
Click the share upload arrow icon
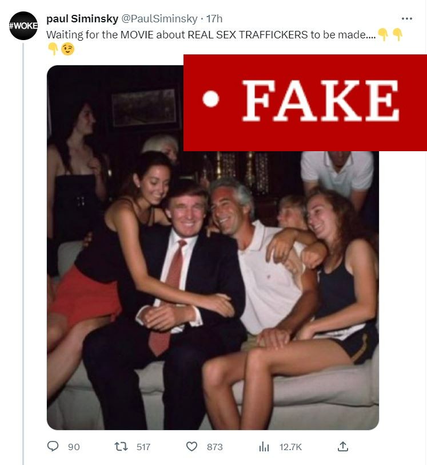pos(343,446)
